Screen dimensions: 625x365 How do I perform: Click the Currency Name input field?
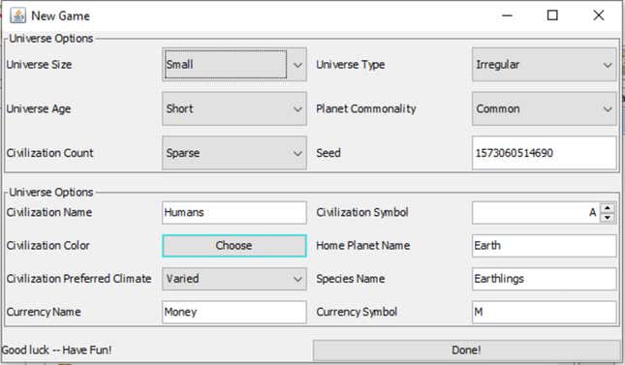(x=234, y=312)
